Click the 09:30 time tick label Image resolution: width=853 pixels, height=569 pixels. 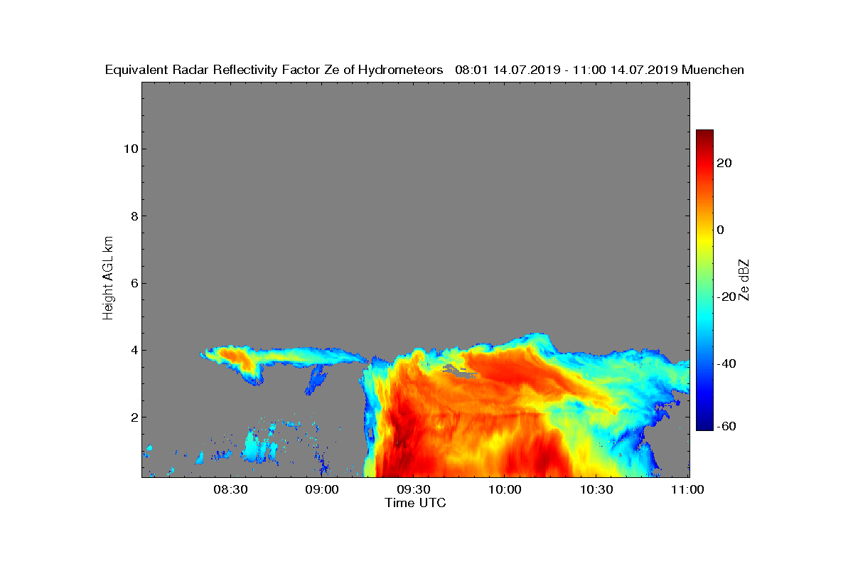tap(413, 490)
